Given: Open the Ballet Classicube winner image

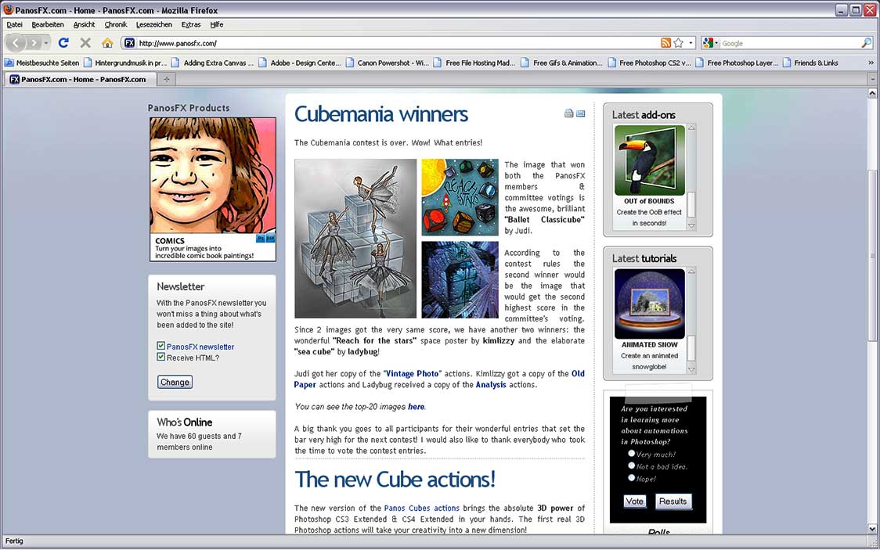Looking at the screenshot, I should pyautogui.click(x=355, y=239).
